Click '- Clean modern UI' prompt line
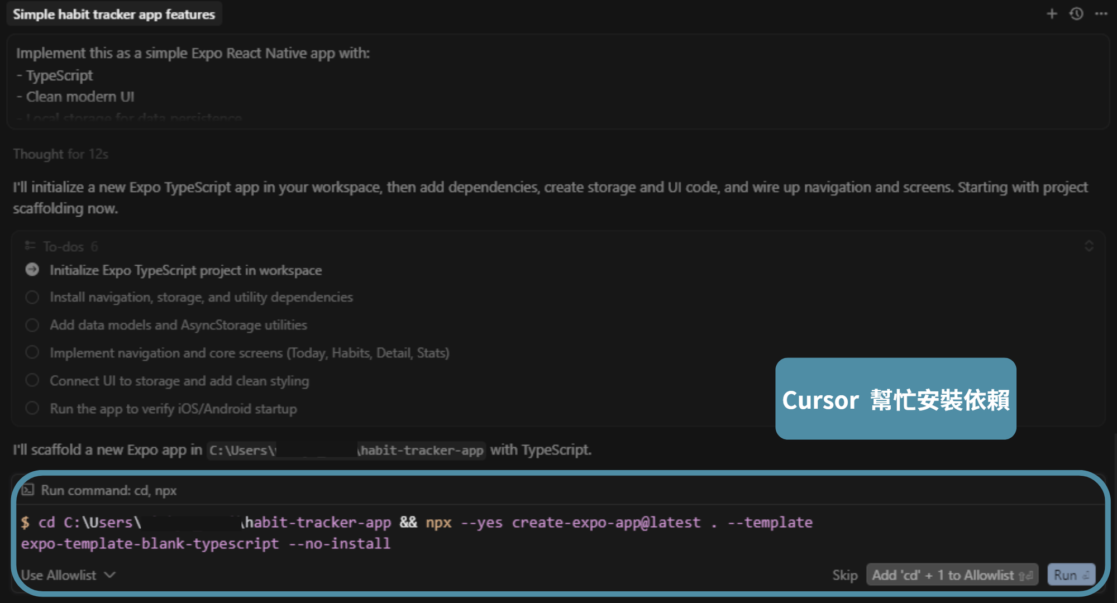The width and height of the screenshot is (1117, 603). click(x=75, y=97)
